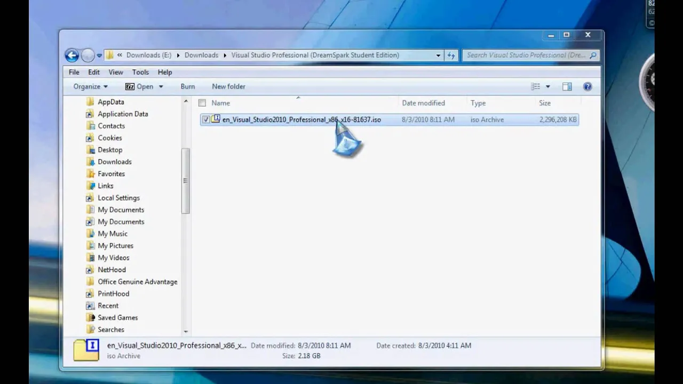
Task: Open the Tools menu
Action: tap(140, 72)
